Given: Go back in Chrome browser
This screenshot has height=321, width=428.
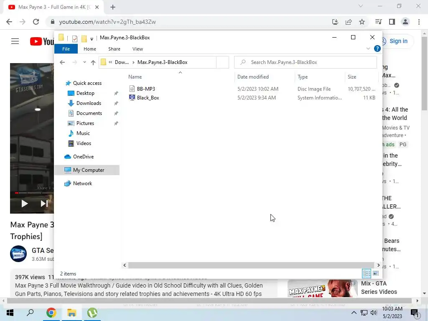Looking at the screenshot, I should pos(9,22).
